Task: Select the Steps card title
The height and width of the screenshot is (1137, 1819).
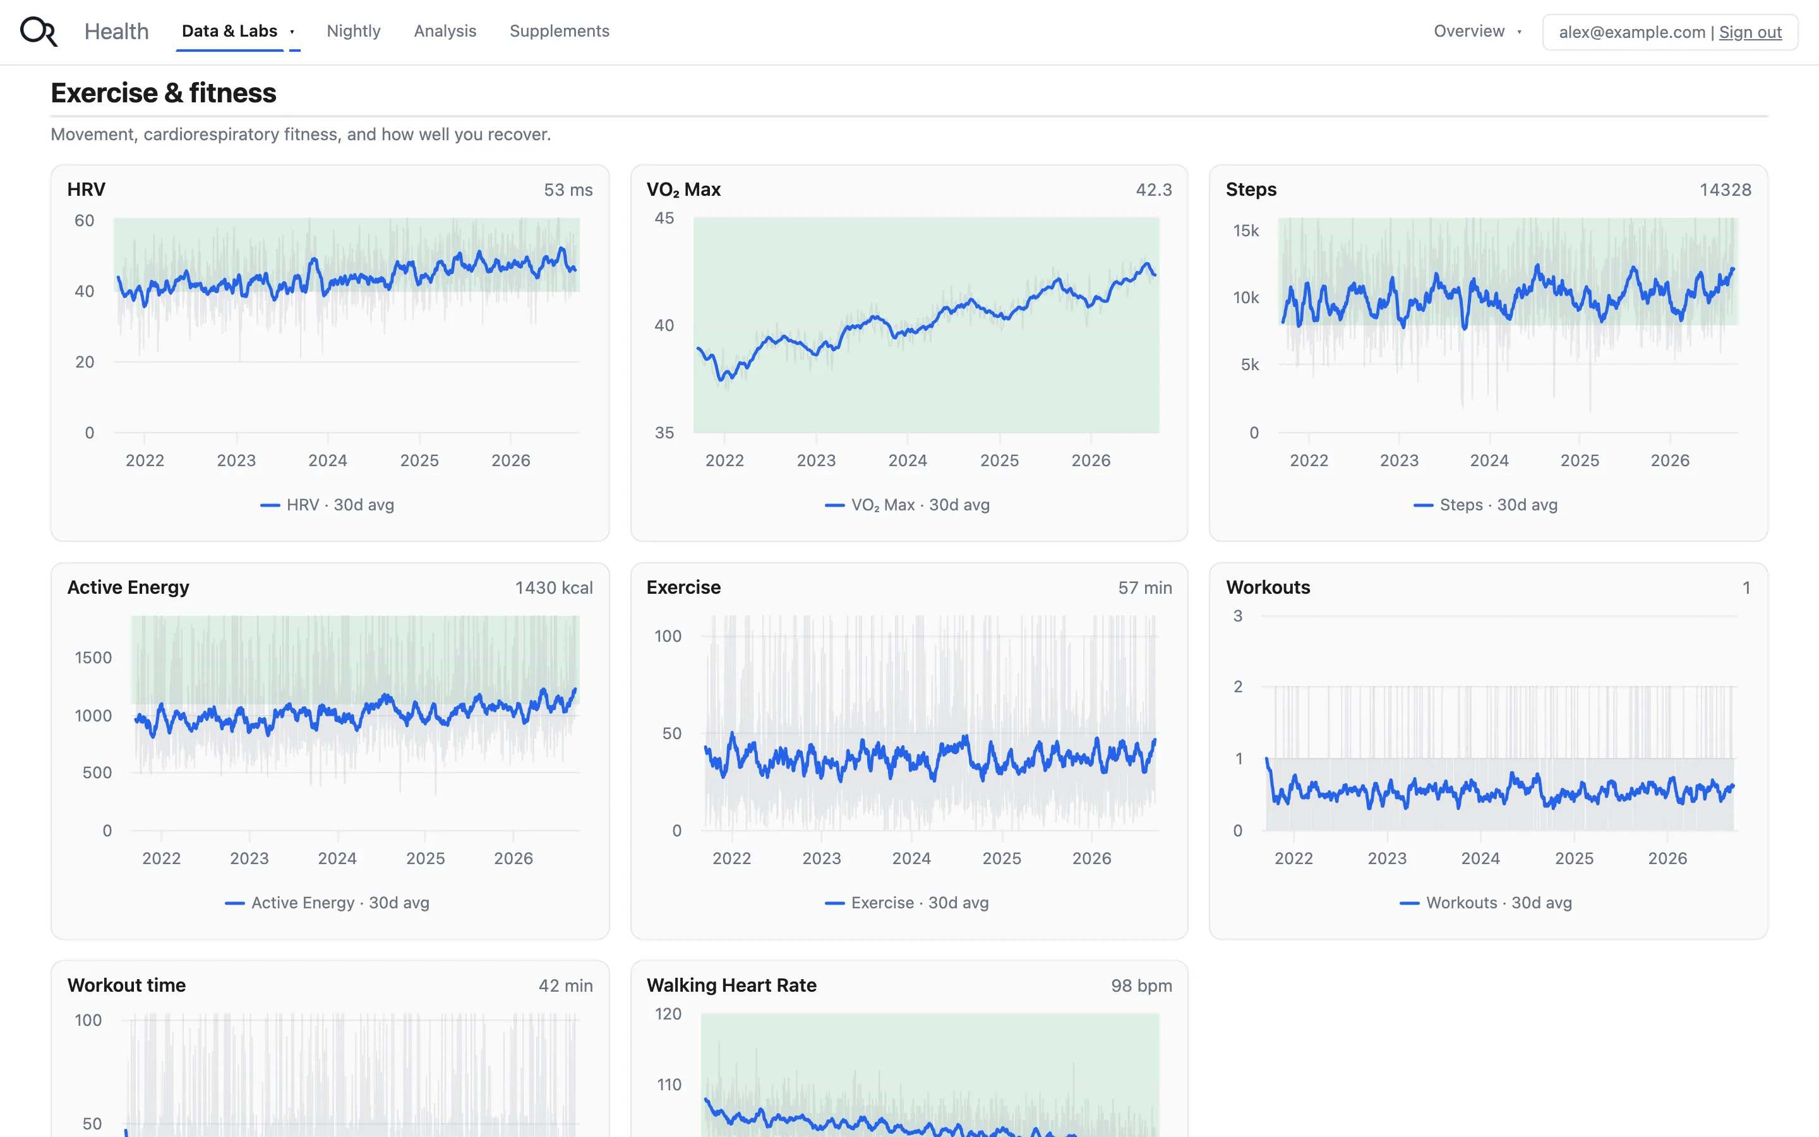Action: point(1251,189)
